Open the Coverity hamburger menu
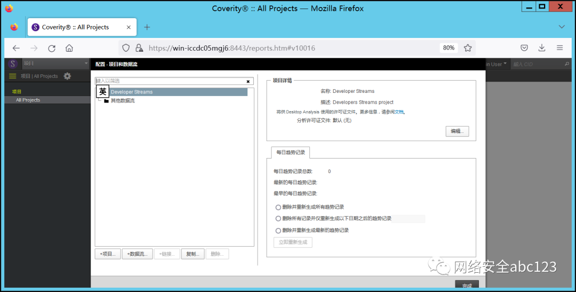 tap(12, 76)
